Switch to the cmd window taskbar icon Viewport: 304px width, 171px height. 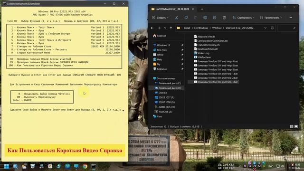(x=94, y=166)
